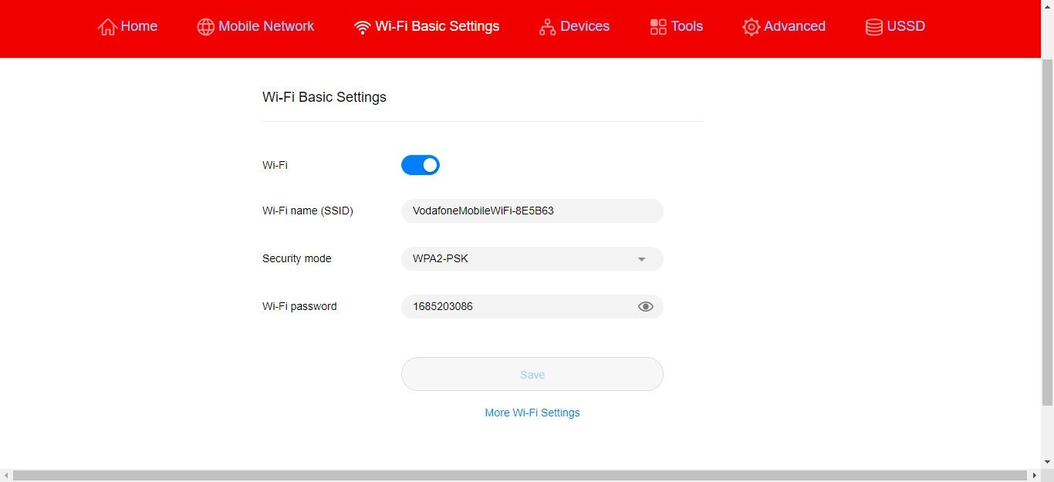Click the horizontal scrollbar right arrow
Viewport: 1054px width, 482px height.
[x=1035, y=476]
